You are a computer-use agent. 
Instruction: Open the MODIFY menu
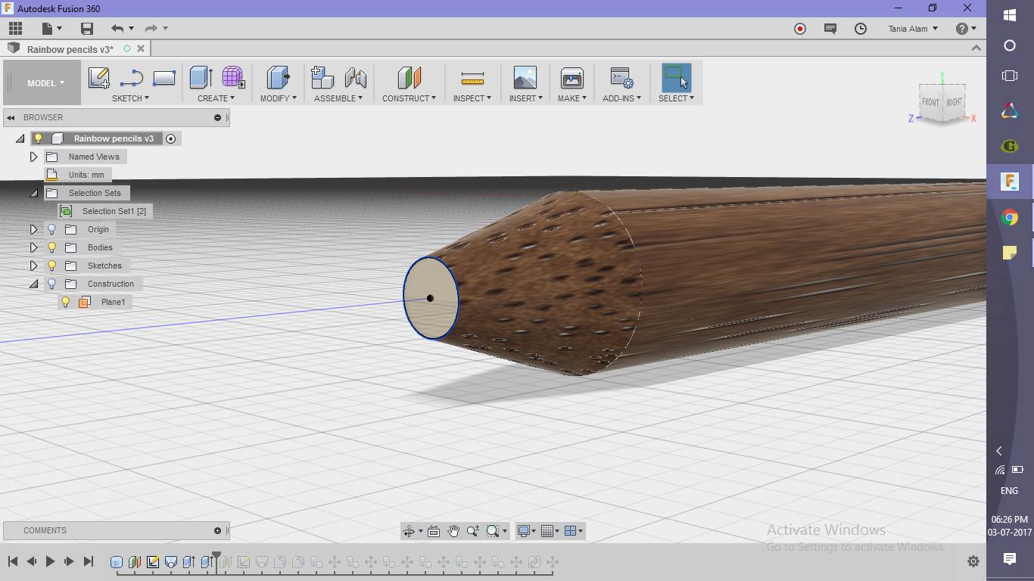click(x=279, y=98)
